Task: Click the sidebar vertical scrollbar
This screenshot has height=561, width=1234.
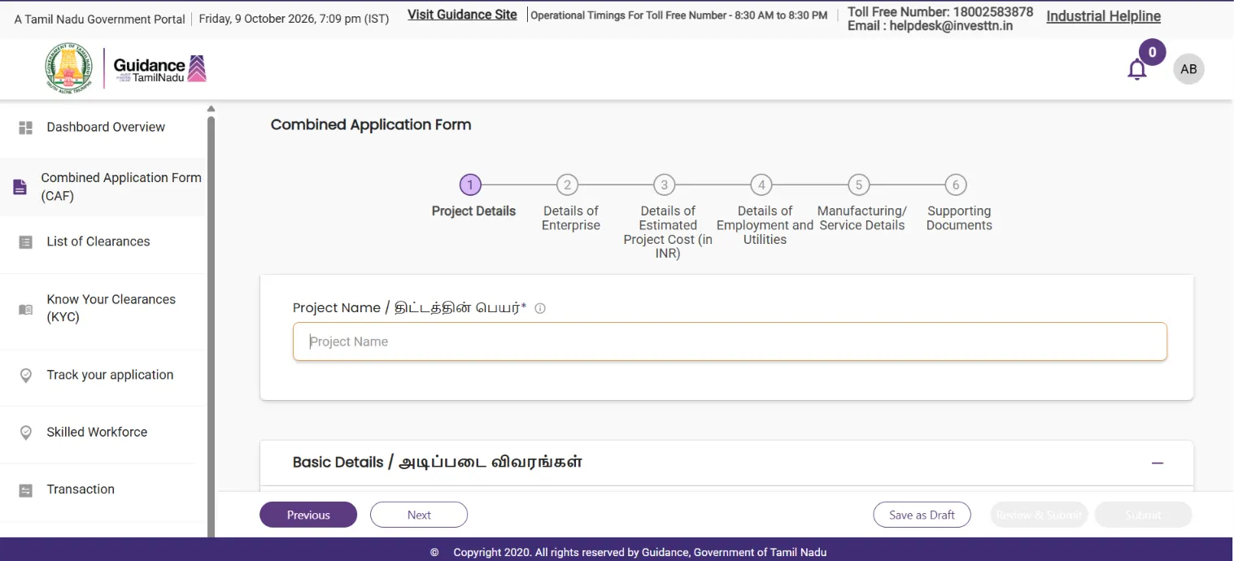Action: click(211, 325)
